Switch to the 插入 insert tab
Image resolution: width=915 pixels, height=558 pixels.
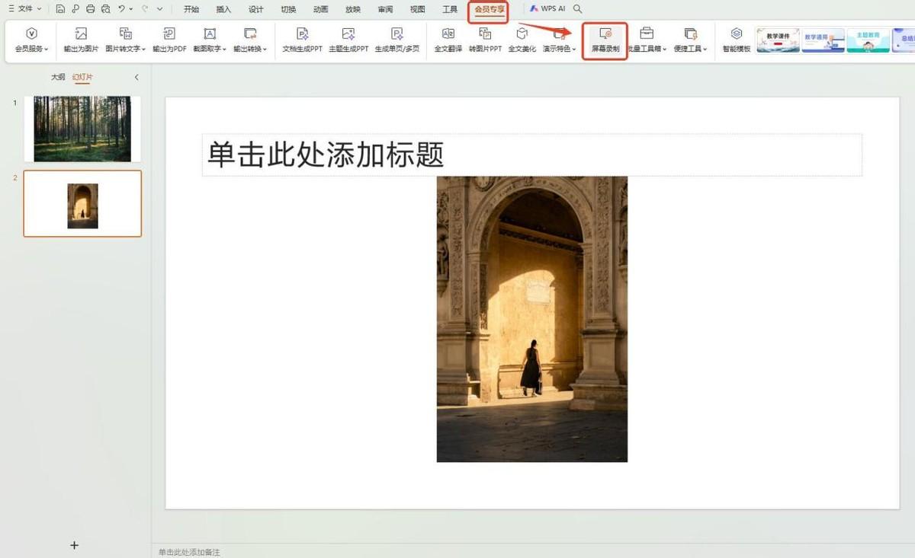[x=223, y=9]
